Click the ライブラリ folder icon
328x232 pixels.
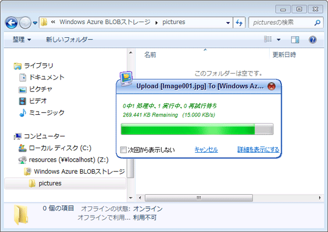point(18,66)
